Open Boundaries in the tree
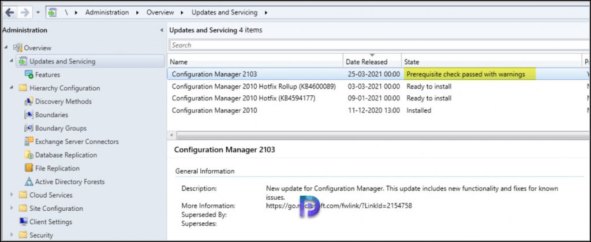The image size is (591, 242). (51, 114)
